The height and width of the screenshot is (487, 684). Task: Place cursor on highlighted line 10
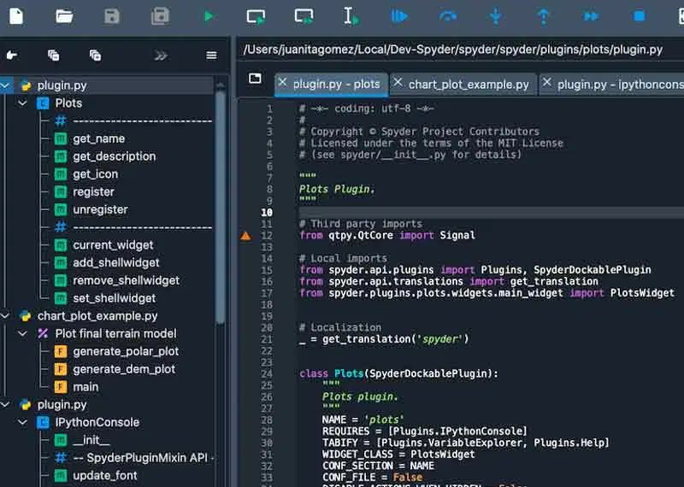point(491,213)
